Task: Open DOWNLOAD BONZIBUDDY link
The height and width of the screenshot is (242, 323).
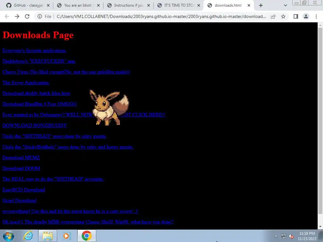Action: coord(35,125)
